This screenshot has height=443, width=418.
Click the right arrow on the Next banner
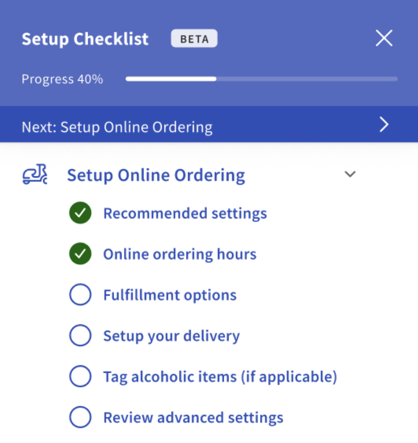(384, 125)
